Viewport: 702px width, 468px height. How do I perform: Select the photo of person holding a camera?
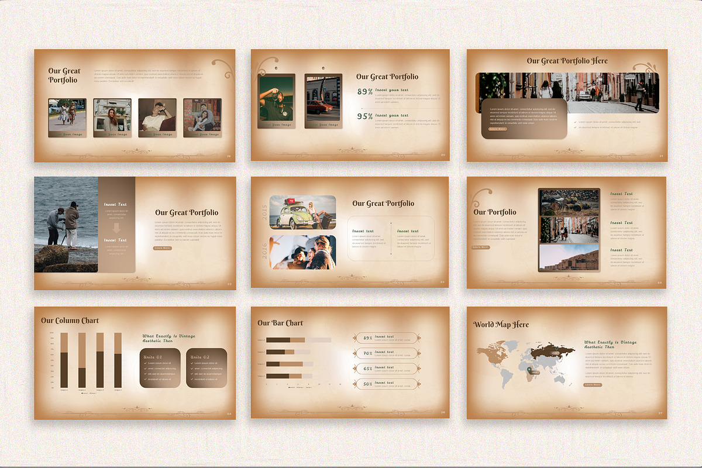coord(276,98)
